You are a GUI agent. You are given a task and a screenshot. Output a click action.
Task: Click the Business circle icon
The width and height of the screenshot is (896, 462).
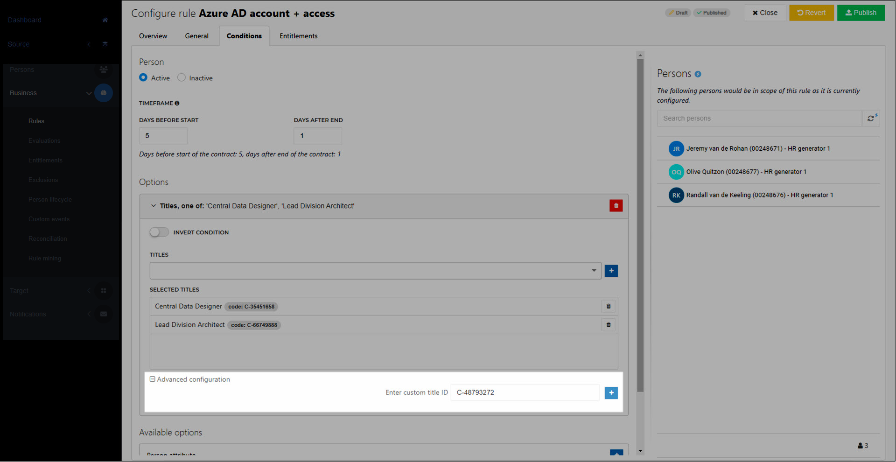pyautogui.click(x=104, y=93)
